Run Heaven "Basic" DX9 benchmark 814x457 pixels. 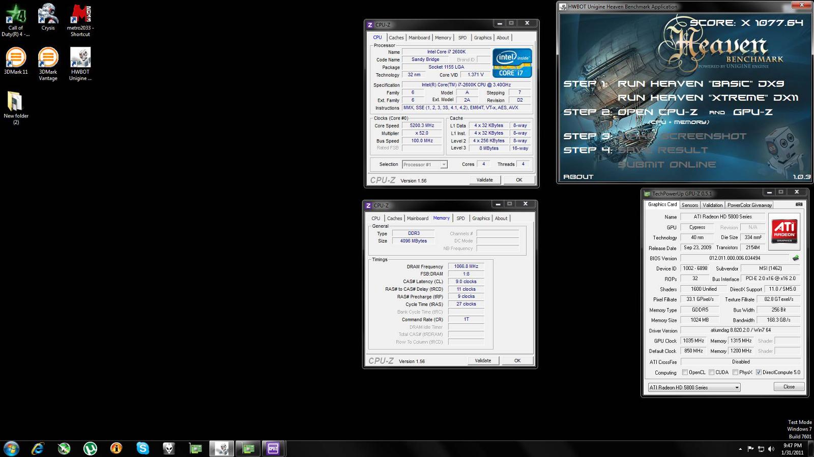[x=701, y=84]
